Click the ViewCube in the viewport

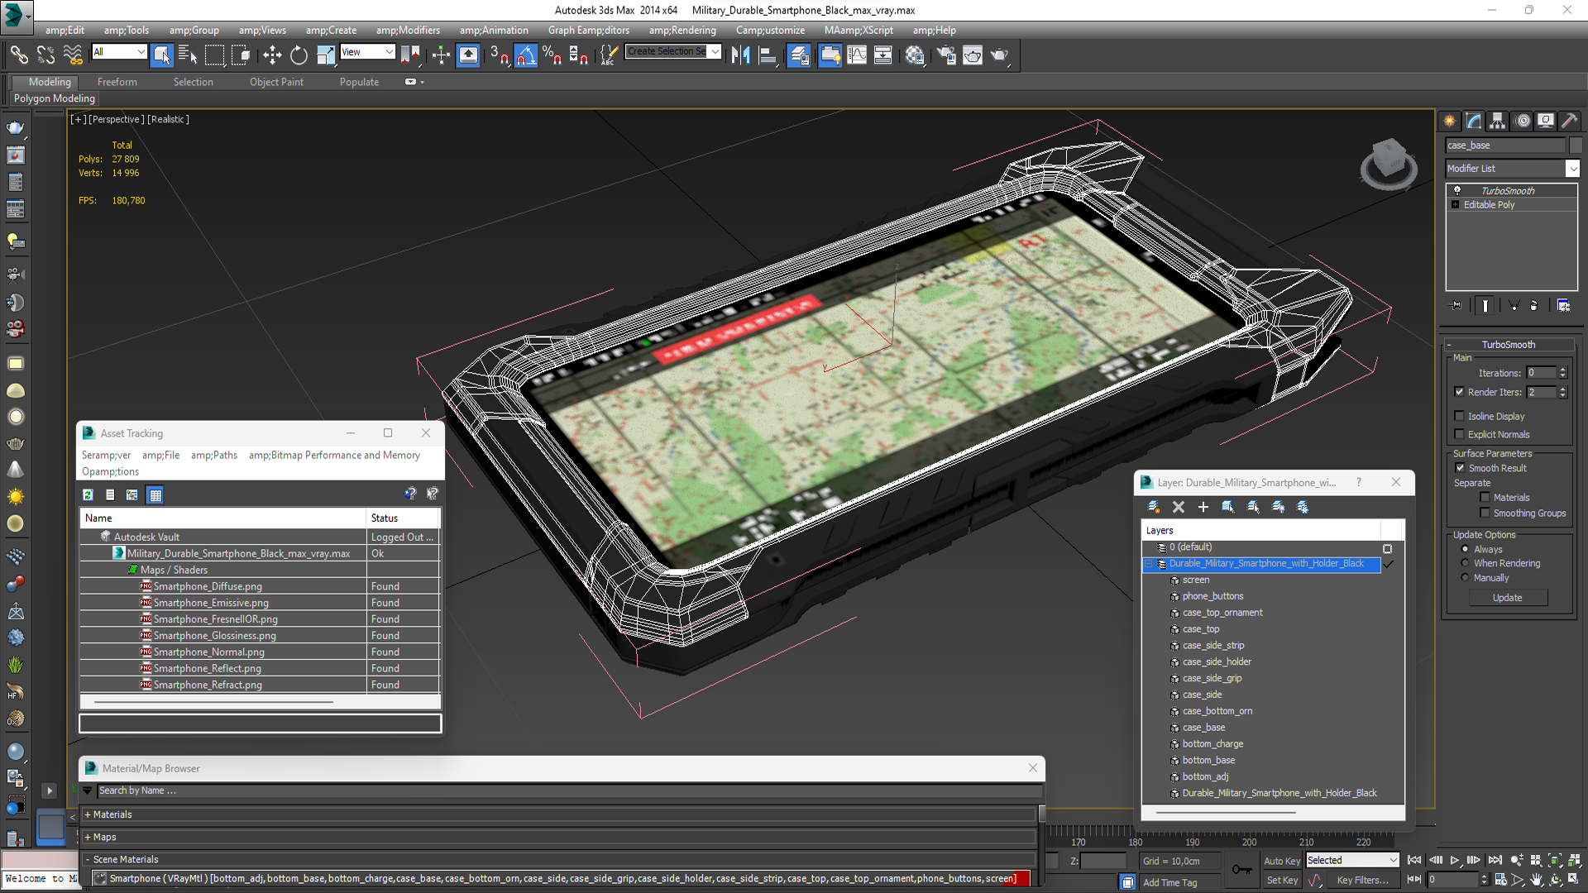(x=1389, y=162)
